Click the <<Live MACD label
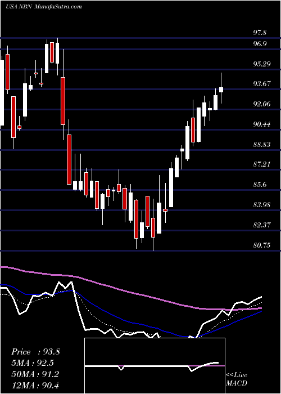The width and height of the screenshot is (281, 394). point(237,379)
